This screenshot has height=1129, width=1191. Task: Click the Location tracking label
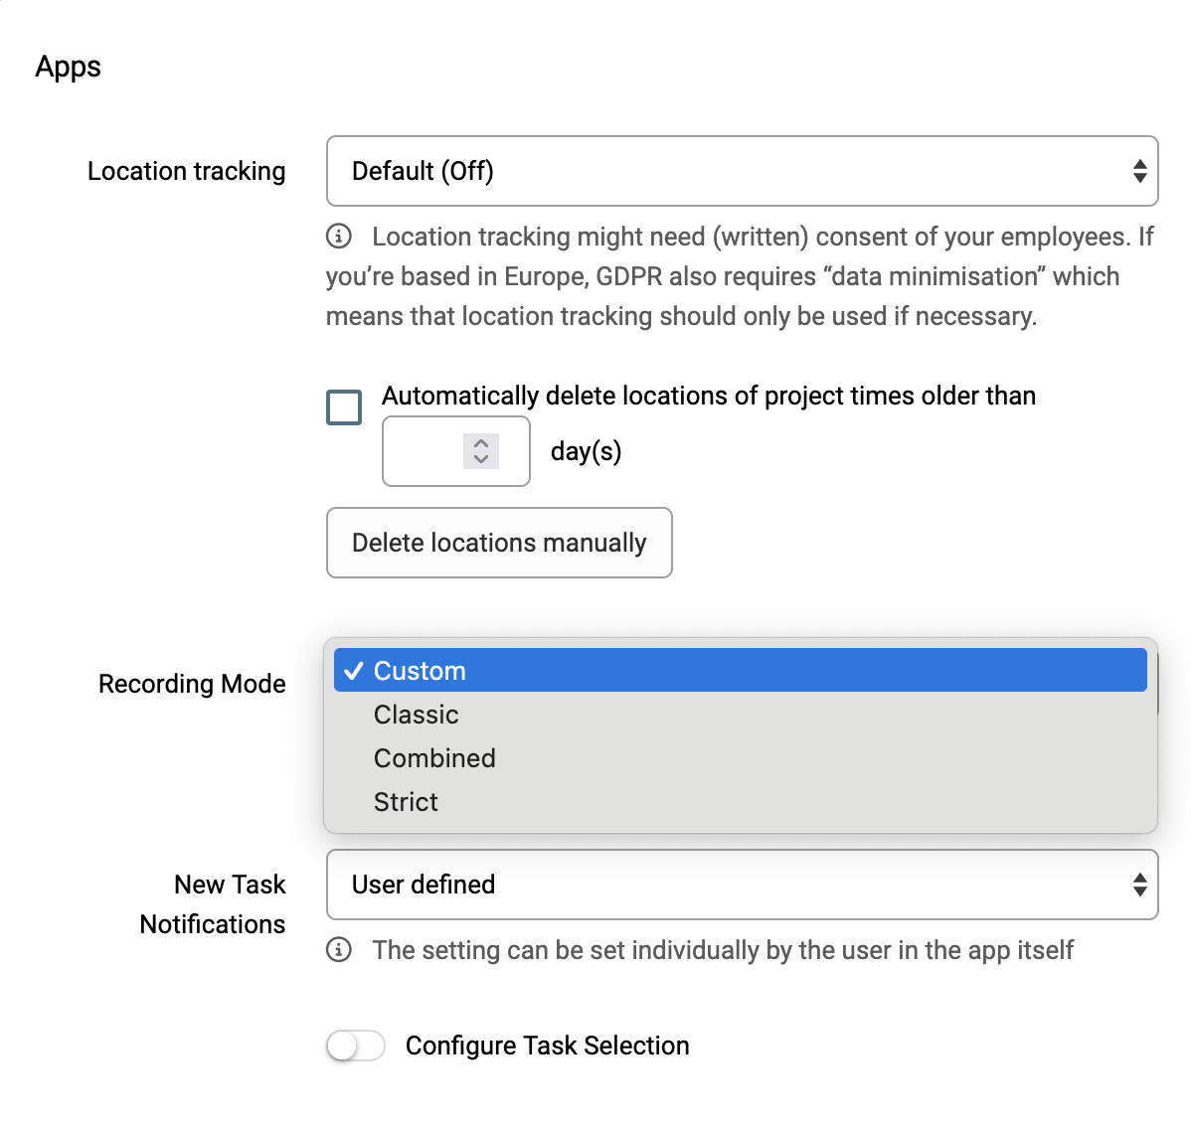[x=187, y=171]
